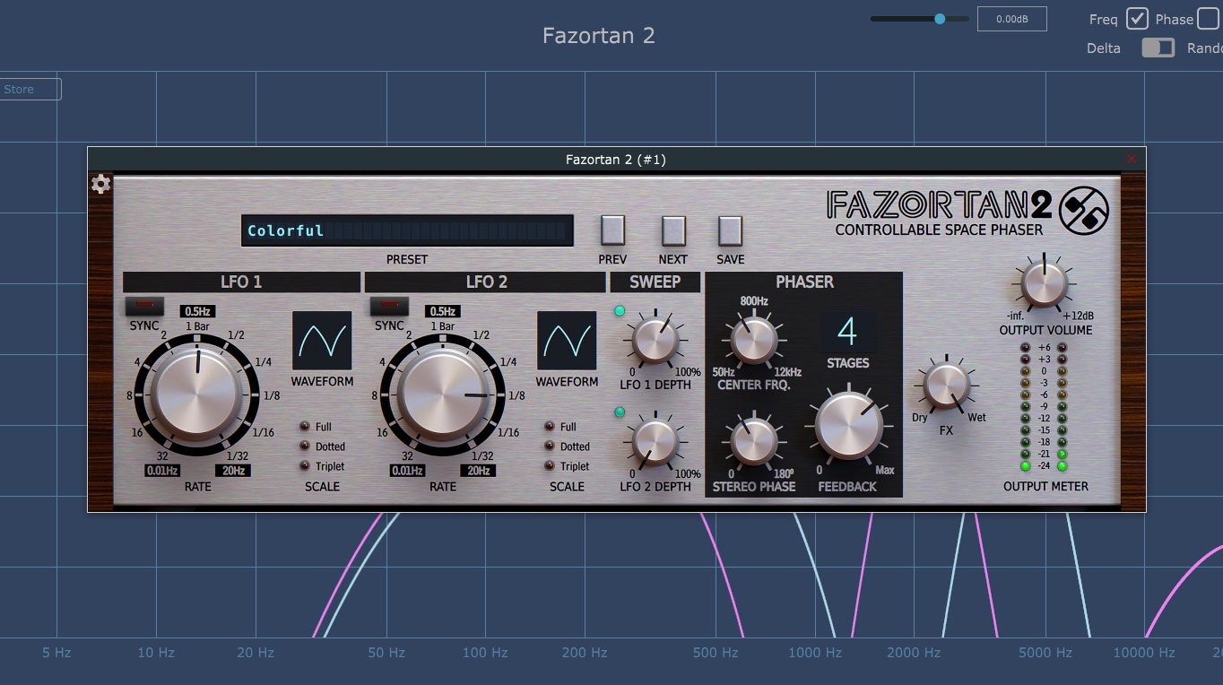Click the LFO 1 '0.5Hz' value label
1223x685 pixels.
(x=197, y=312)
